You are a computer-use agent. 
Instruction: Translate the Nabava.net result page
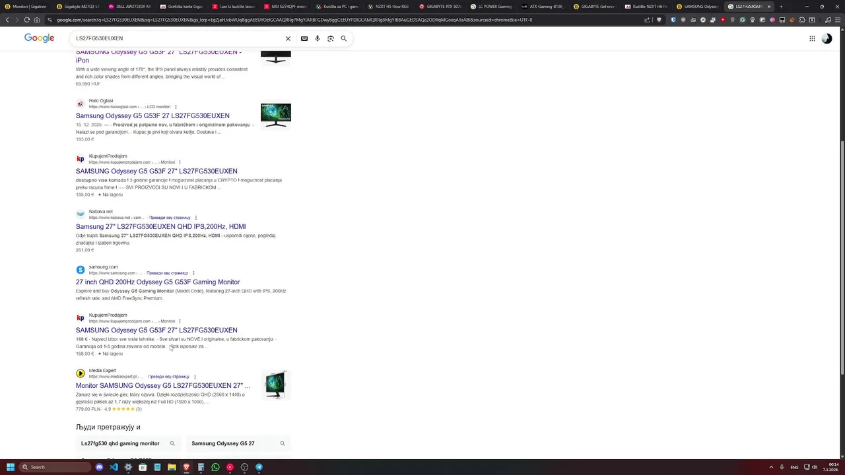[x=170, y=218]
